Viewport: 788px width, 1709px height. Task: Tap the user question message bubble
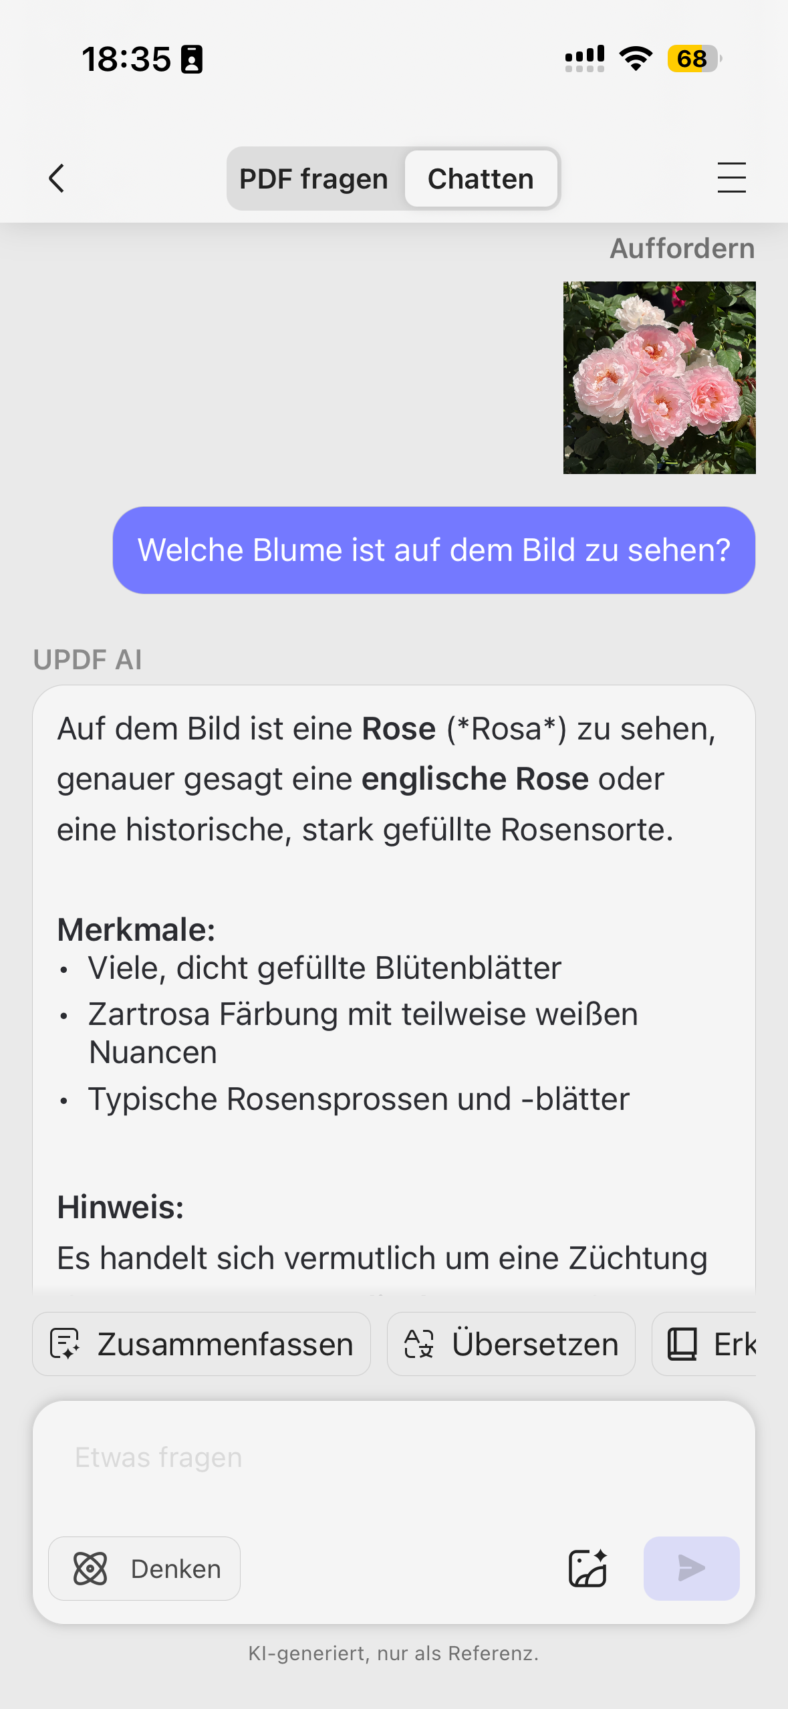coord(434,550)
